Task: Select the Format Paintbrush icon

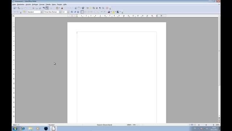Action: coord(62,8)
